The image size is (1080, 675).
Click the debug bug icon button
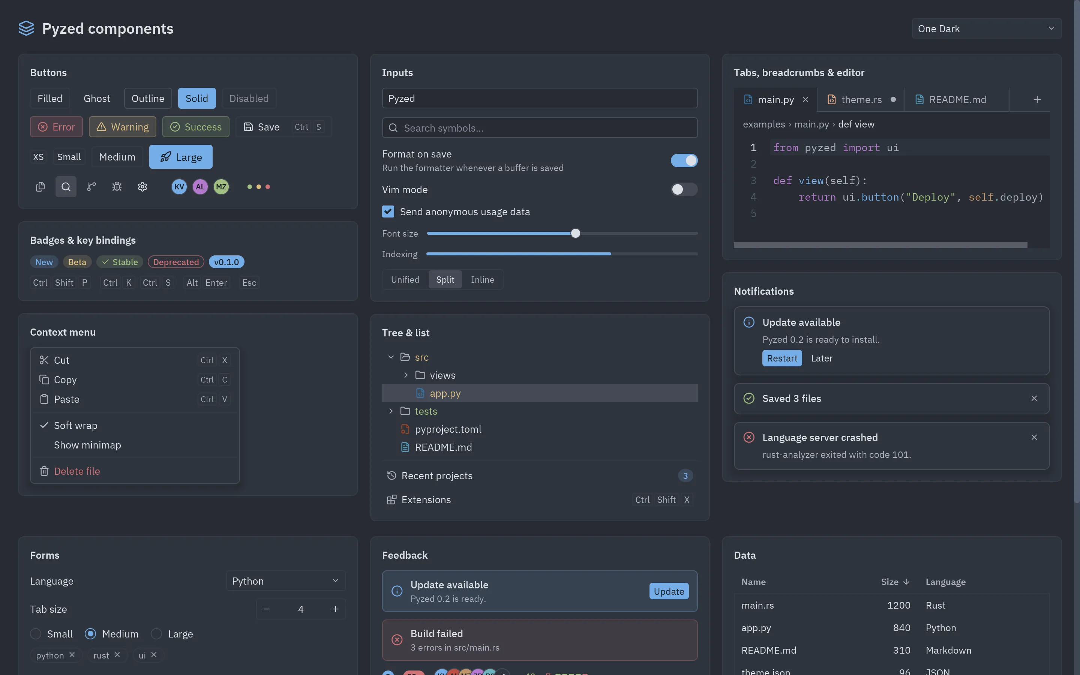click(x=117, y=187)
